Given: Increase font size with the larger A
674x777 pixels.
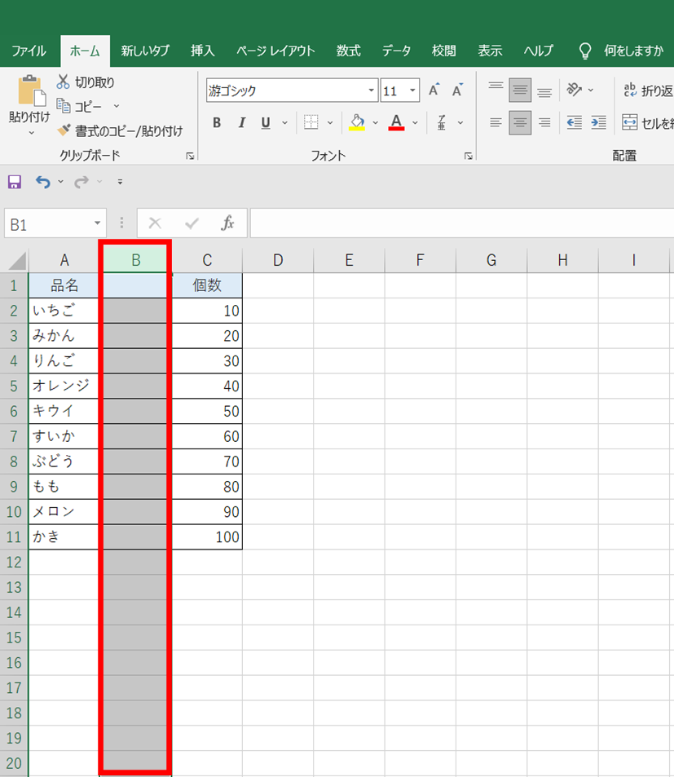Looking at the screenshot, I should pyautogui.click(x=434, y=90).
